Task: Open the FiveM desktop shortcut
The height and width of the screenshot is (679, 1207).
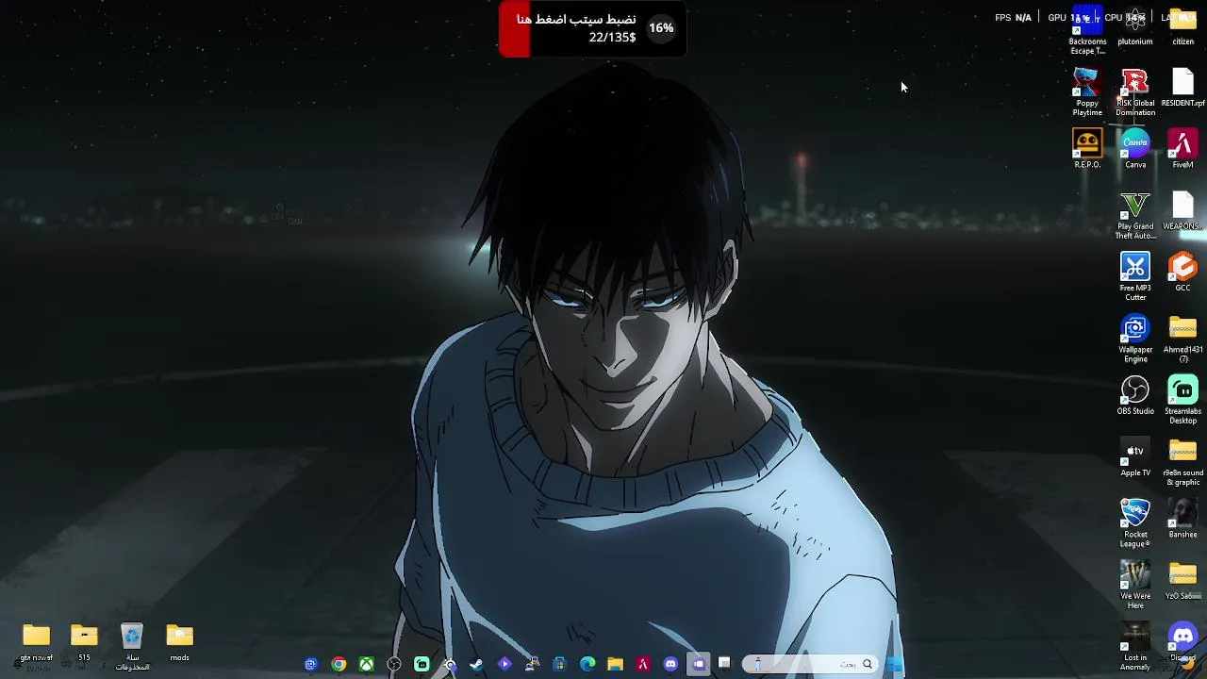Action: tap(1182, 149)
